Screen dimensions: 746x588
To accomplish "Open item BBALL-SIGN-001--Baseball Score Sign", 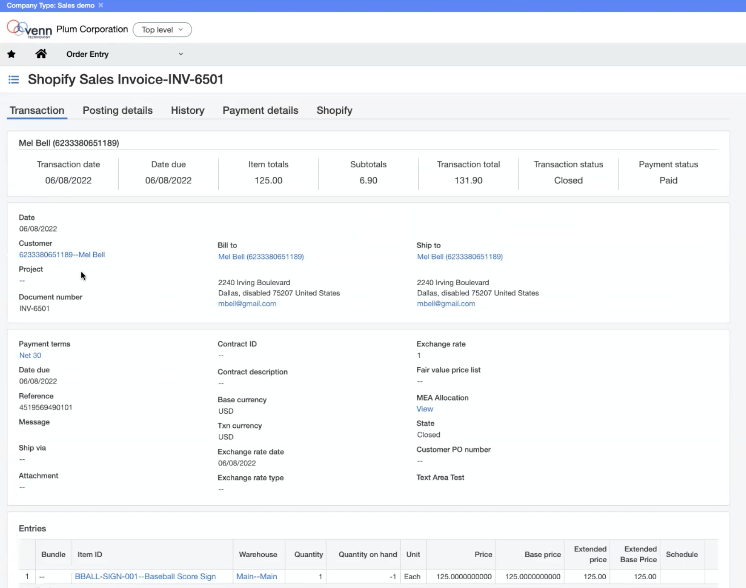I will [x=145, y=576].
